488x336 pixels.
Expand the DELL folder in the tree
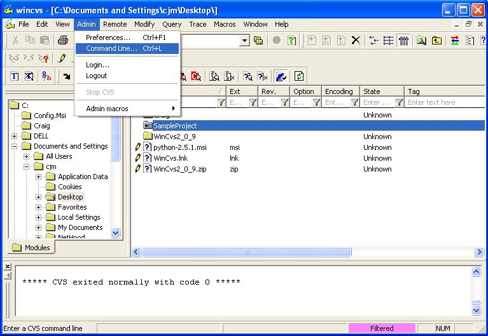[15, 136]
